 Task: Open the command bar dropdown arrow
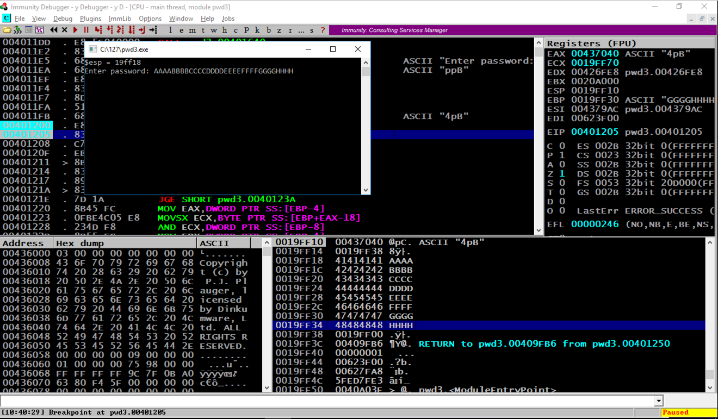click(659, 401)
